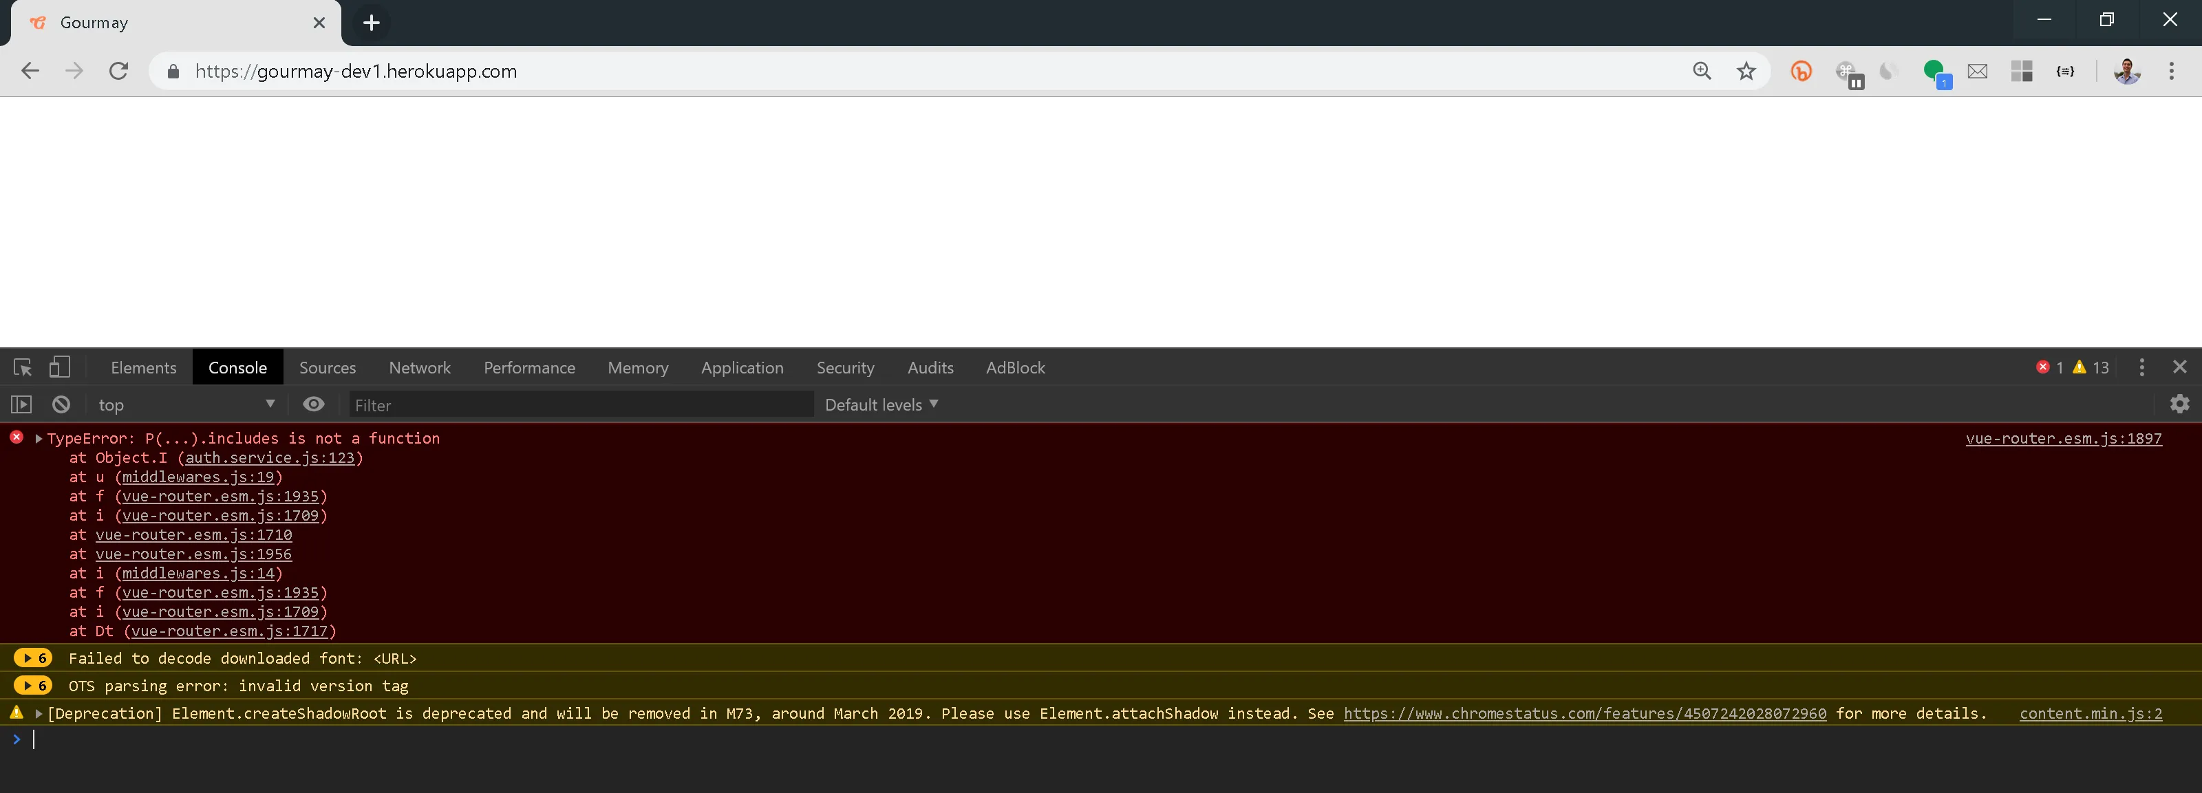Screen dimensions: 2202x793
Task: Clear the console with the ban icon
Action: 61,404
